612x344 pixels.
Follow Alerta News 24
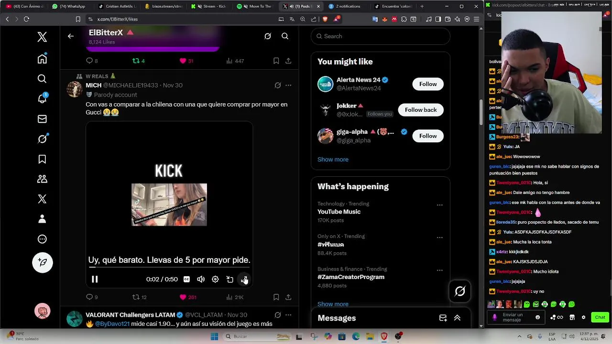pyautogui.click(x=428, y=84)
